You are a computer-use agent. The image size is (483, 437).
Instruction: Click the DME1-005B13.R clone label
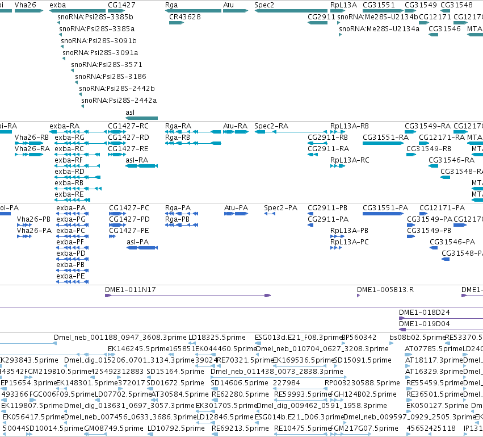point(385,290)
